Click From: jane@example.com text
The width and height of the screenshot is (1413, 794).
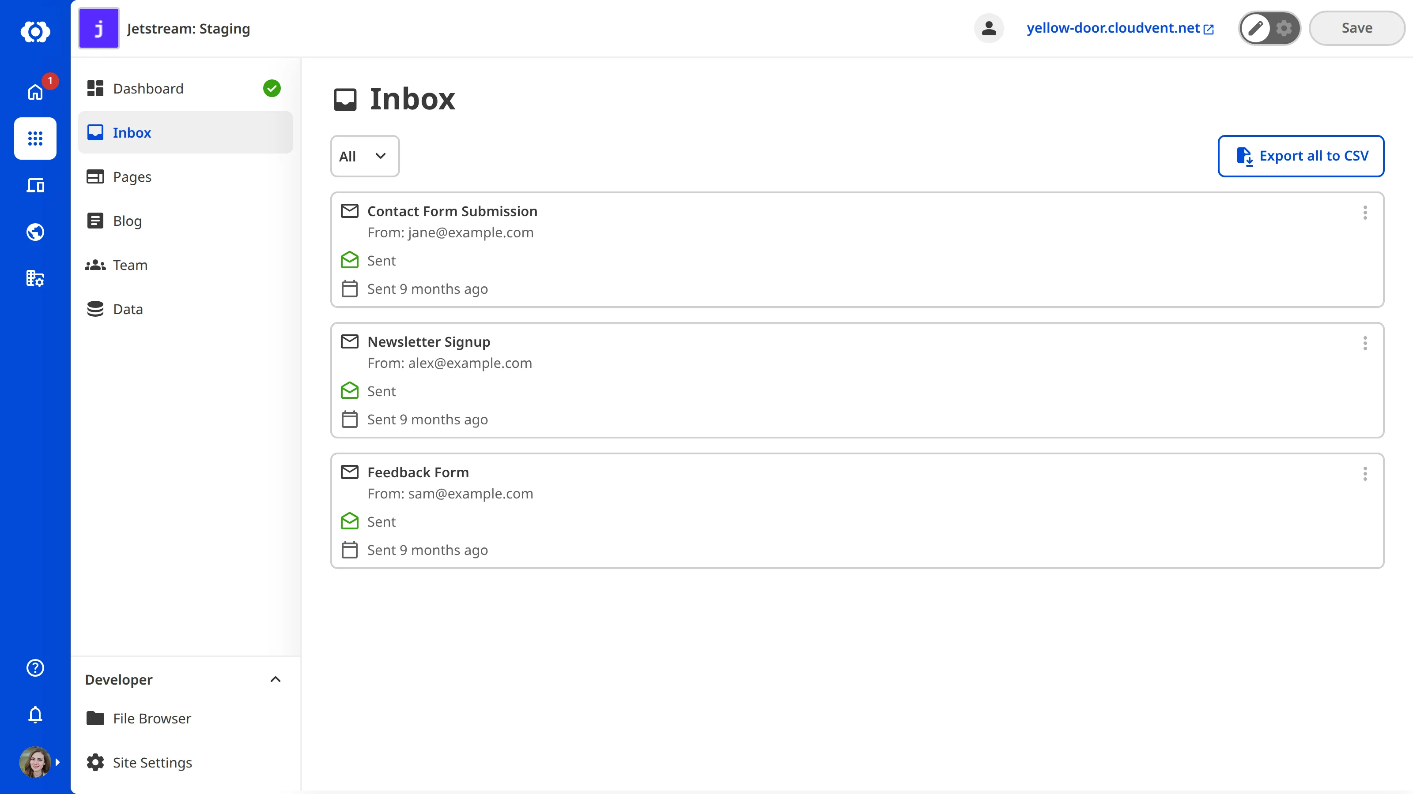pyautogui.click(x=450, y=232)
